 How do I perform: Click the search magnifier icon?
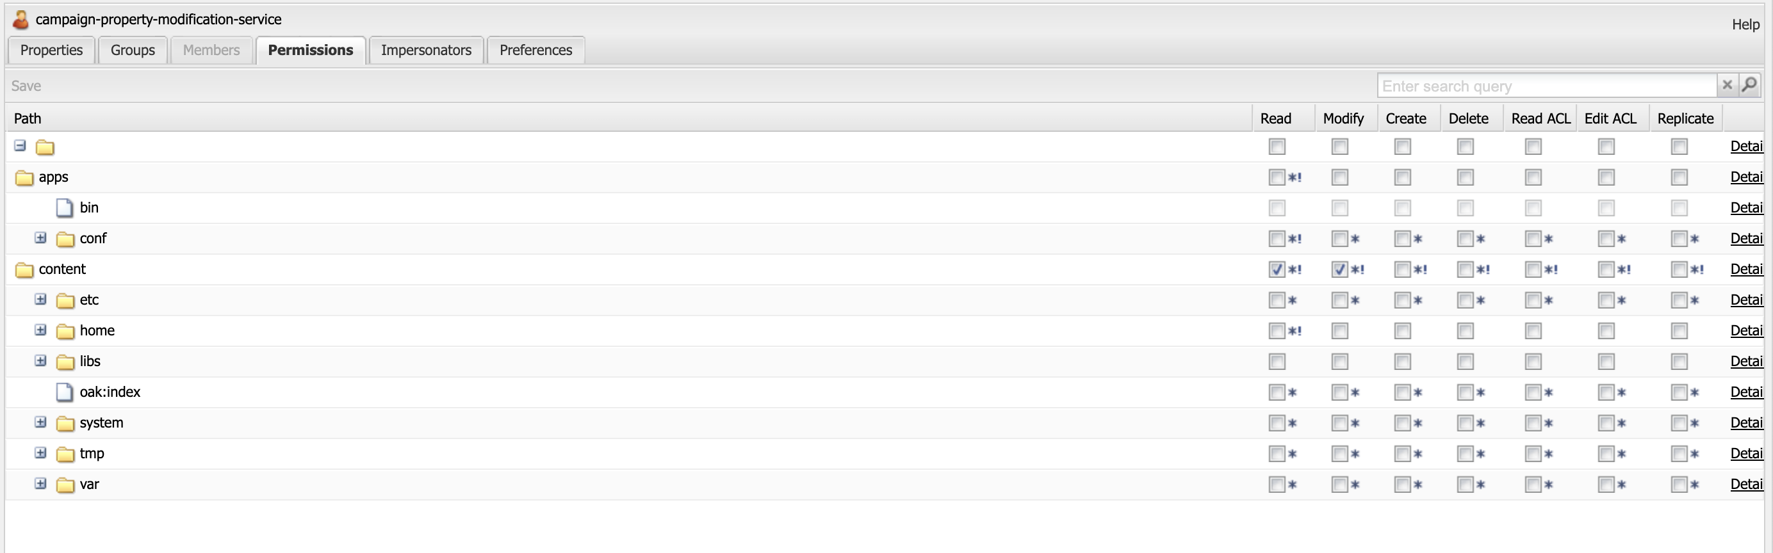1749,85
